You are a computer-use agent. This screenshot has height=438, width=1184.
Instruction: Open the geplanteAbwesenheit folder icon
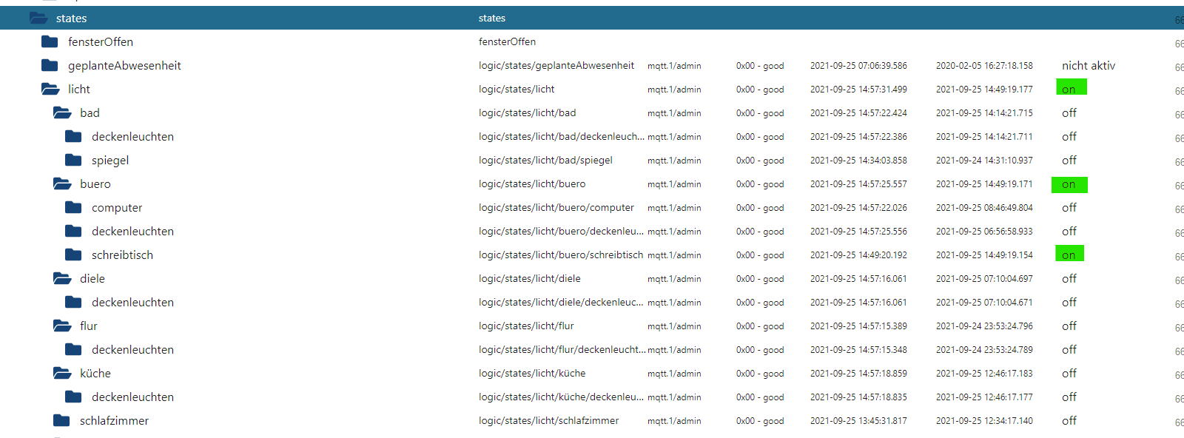coord(50,65)
